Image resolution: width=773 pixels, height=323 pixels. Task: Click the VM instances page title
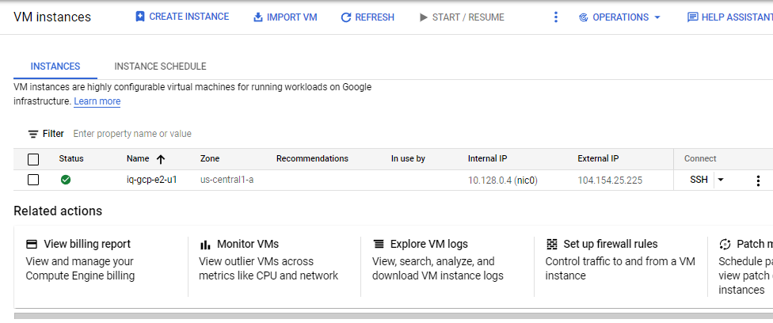coord(52,17)
